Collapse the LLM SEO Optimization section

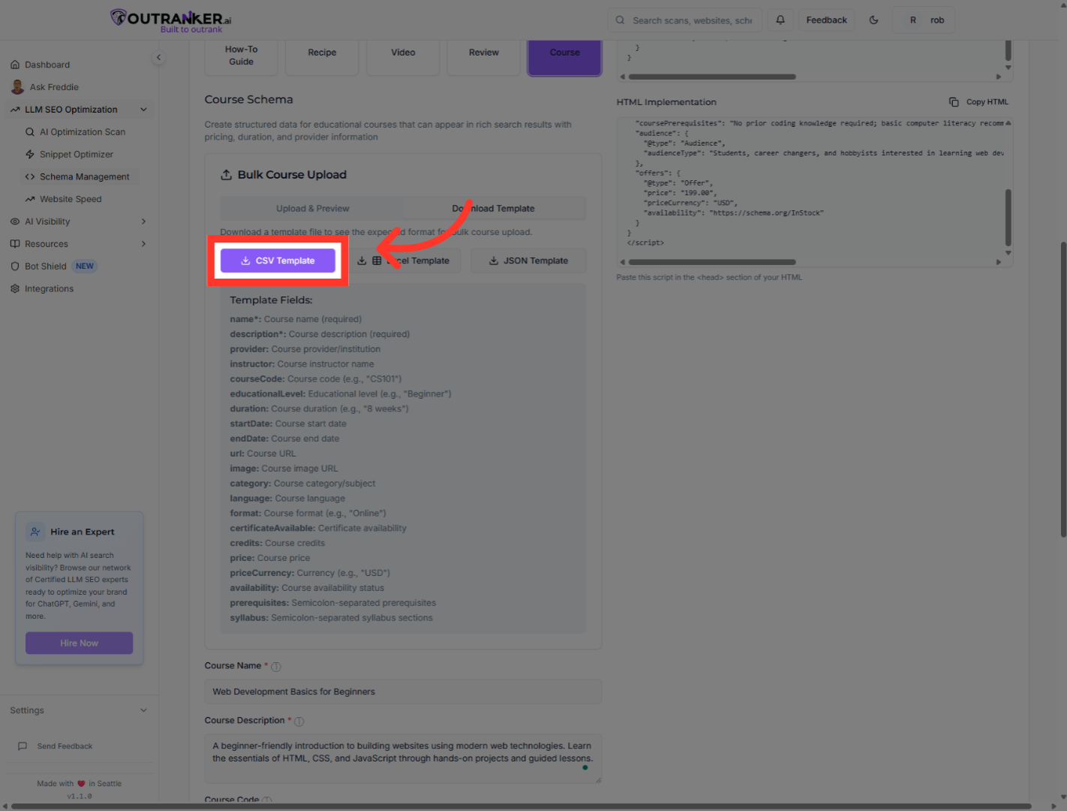[x=143, y=109]
